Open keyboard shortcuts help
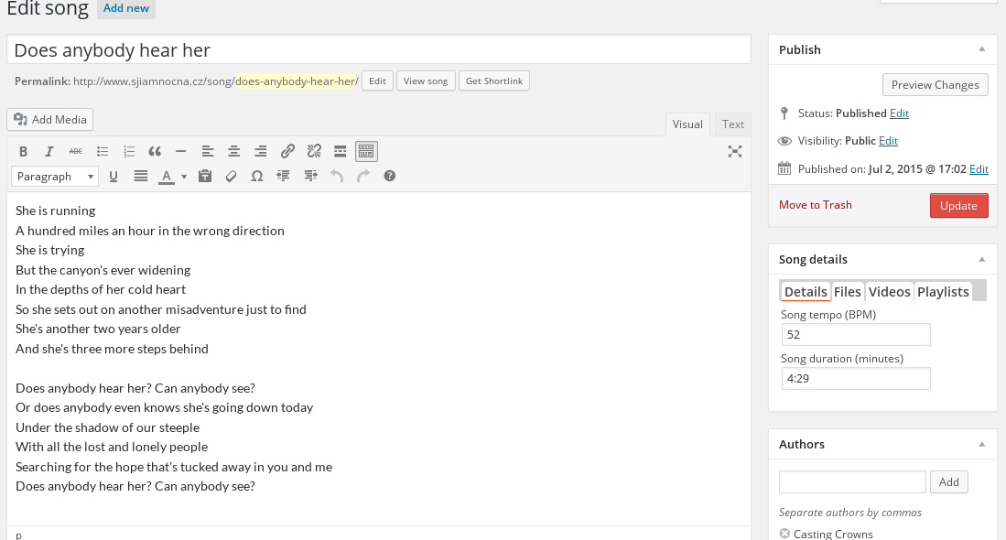The width and height of the screenshot is (1006, 540). point(389,177)
